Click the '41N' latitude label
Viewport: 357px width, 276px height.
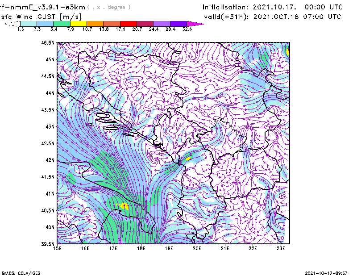click(50, 194)
